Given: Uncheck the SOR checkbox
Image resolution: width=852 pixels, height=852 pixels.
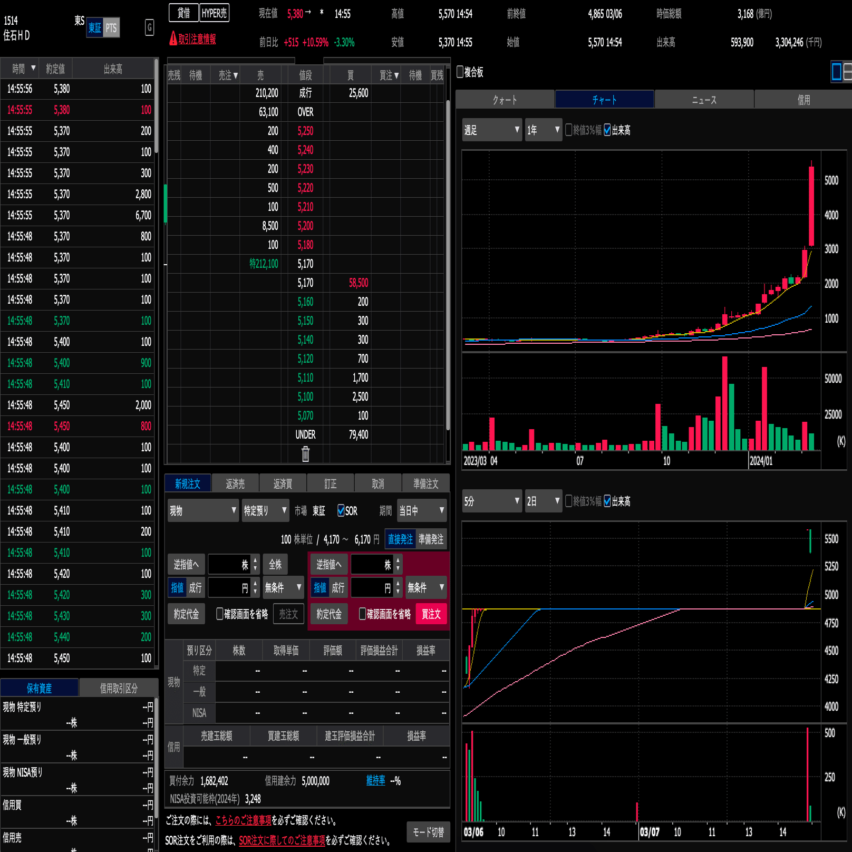Looking at the screenshot, I should (x=341, y=510).
